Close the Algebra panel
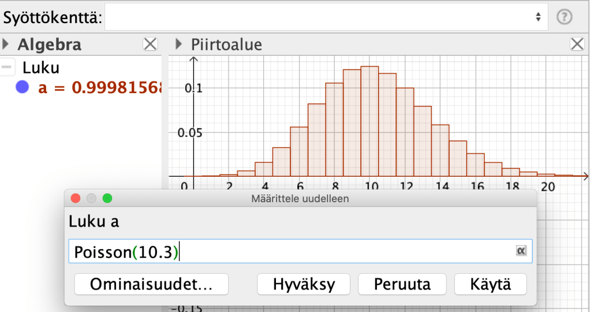This screenshot has height=312, width=590. [x=150, y=44]
